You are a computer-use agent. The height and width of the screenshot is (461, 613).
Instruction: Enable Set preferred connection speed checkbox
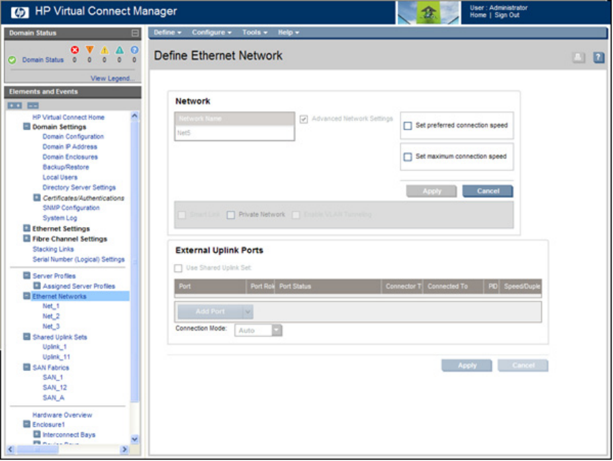click(x=408, y=125)
